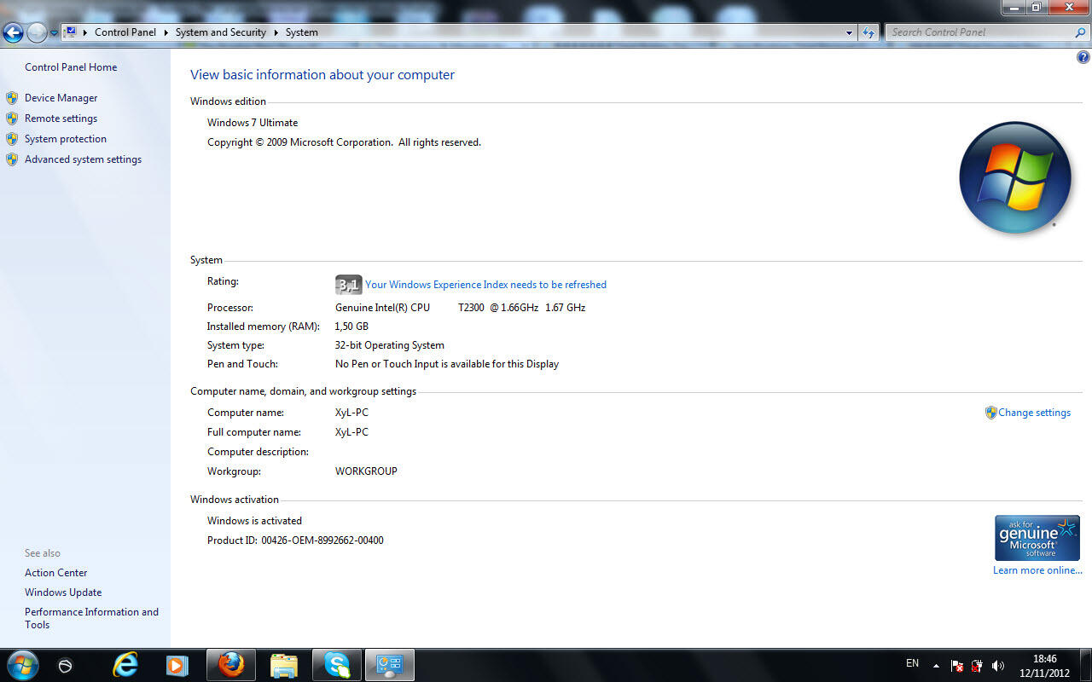Click Windows 7 Ultimate text
The width and height of the screenshot is (1092, 682).
253,123
